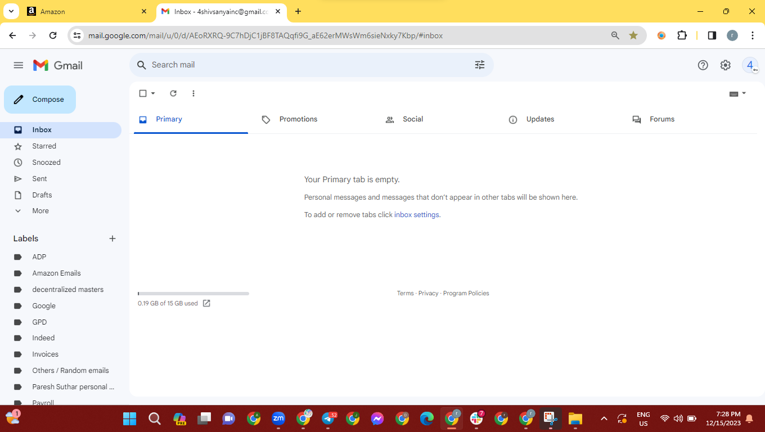Click the Gmail logo

tap(58, 65)
